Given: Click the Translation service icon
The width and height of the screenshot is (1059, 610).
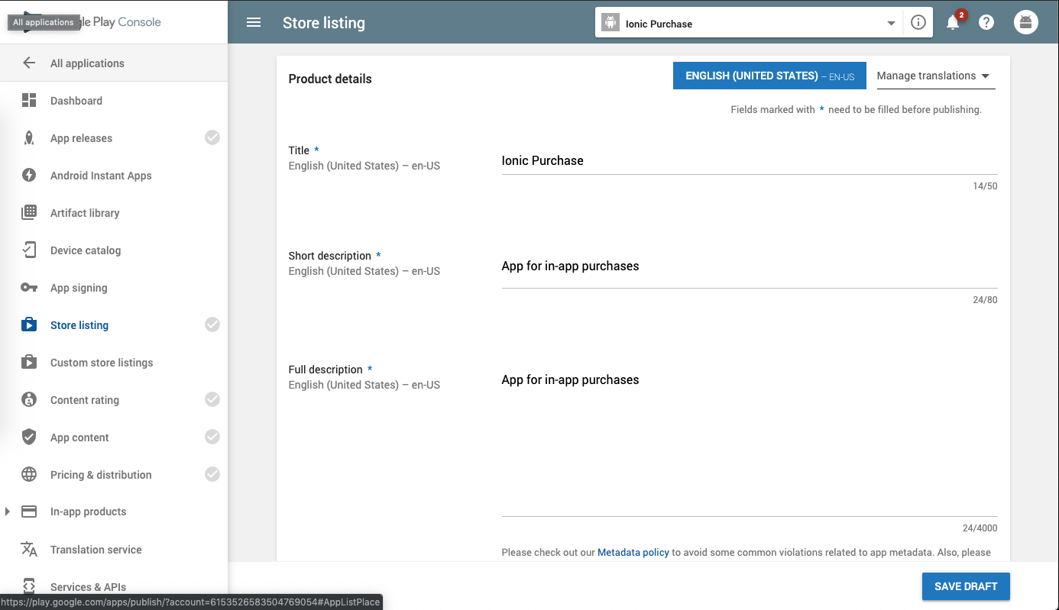Looking at the screenshot, I should coord(29,550).
